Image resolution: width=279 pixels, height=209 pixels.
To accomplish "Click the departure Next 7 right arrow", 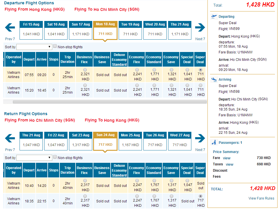I will (x=200, y=28).
